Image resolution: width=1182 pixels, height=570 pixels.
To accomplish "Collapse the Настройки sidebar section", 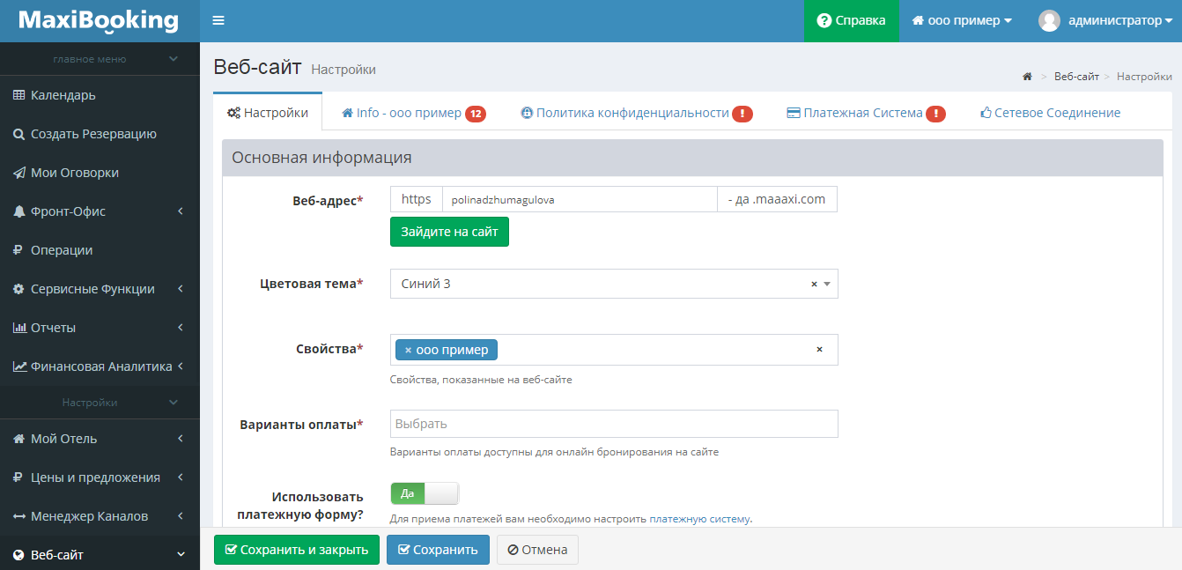I will [x=174, y=403].
